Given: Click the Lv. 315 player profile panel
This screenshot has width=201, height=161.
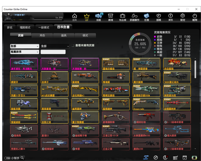Looking at the screenshot, I should tap(33, 17).
